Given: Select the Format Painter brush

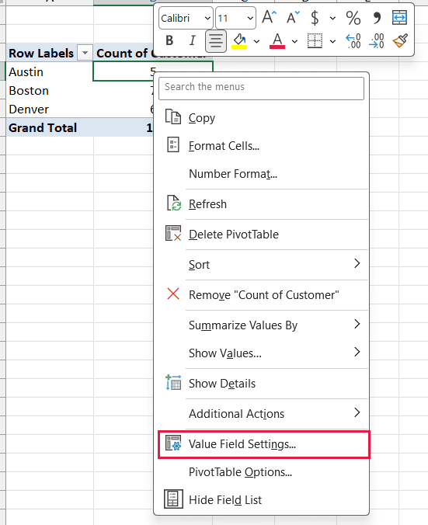Looking at the screenshot, I should [400, 41].
